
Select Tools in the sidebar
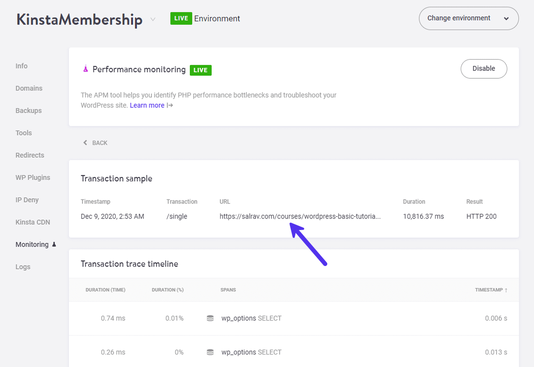point(24,133)
